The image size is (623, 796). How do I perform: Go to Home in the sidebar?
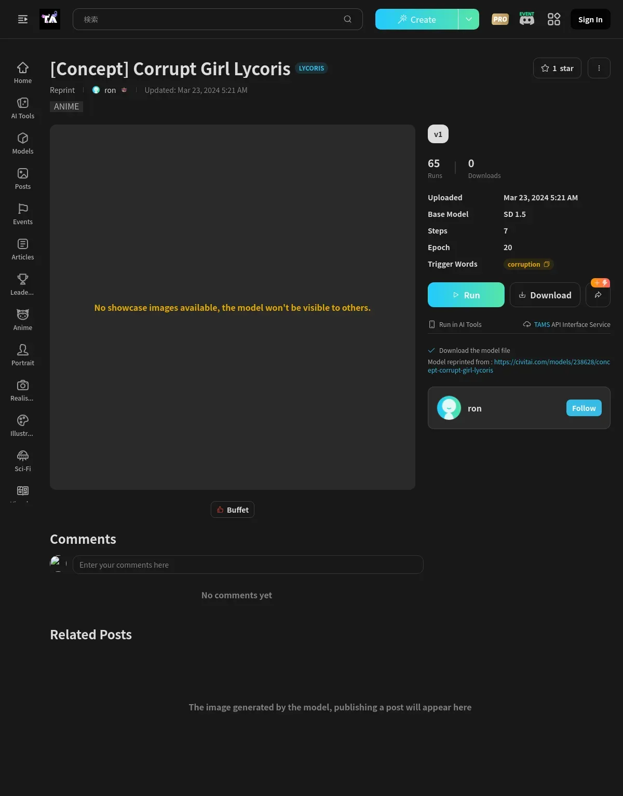click(23, 73)
